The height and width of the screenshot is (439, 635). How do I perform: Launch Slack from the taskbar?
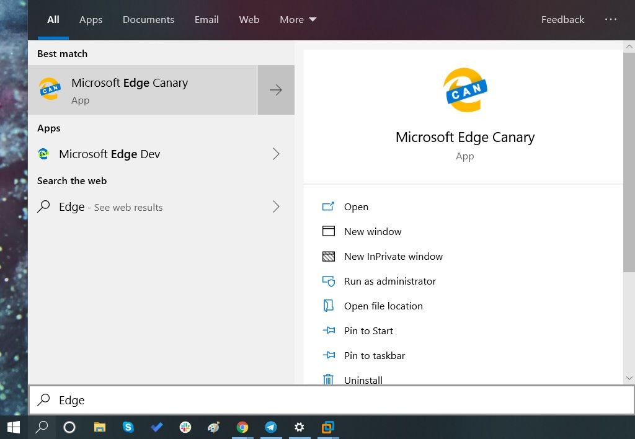click(185, 427)
